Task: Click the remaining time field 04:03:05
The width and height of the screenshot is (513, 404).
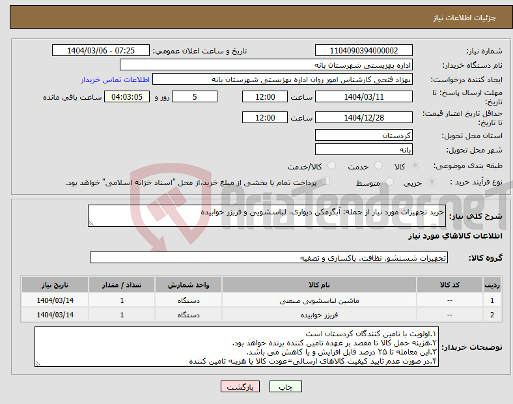Action: (x=127, y=96)
